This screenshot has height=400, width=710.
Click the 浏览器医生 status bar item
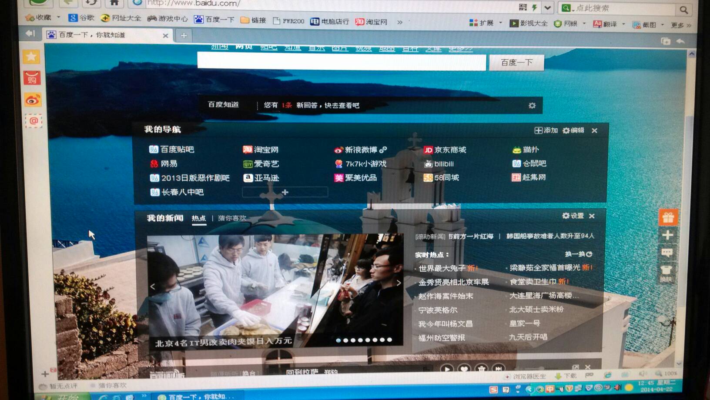525,377
